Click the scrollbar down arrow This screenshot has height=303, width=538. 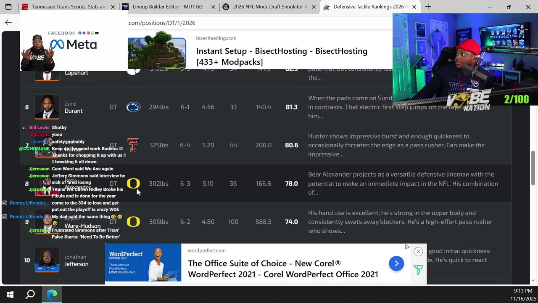coord(533,280)
